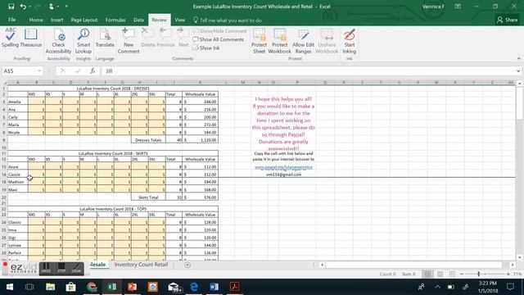Pause the ezvid recording
This screenshot has width=524, height=295.
coord(46,269)
